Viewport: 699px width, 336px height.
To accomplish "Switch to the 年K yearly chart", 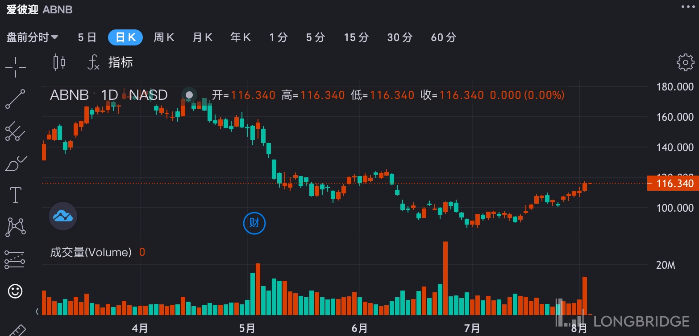I will pyautogui.click(x=241, y=37).
